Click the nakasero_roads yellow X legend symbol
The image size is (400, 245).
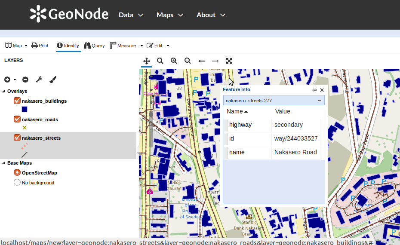click(25, 128)
